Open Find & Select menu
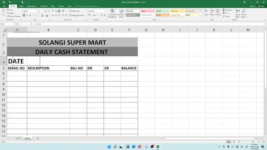Image resolution: width=267 pixels, height=150 pixels. tap(244, 13)
